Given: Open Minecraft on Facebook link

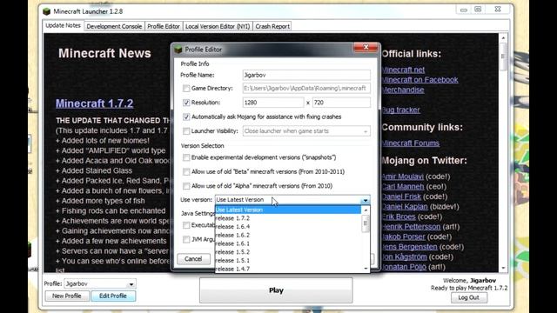Looking at the screenshot, I should click(419, 80).
